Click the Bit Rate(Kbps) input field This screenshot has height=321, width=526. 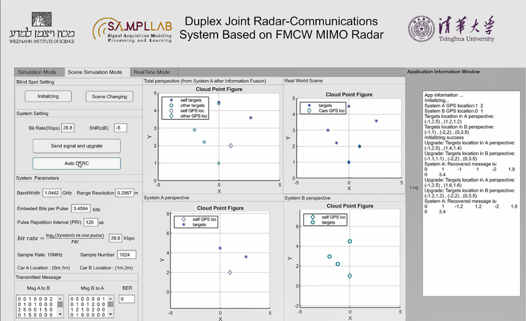[x=68, y=128]
